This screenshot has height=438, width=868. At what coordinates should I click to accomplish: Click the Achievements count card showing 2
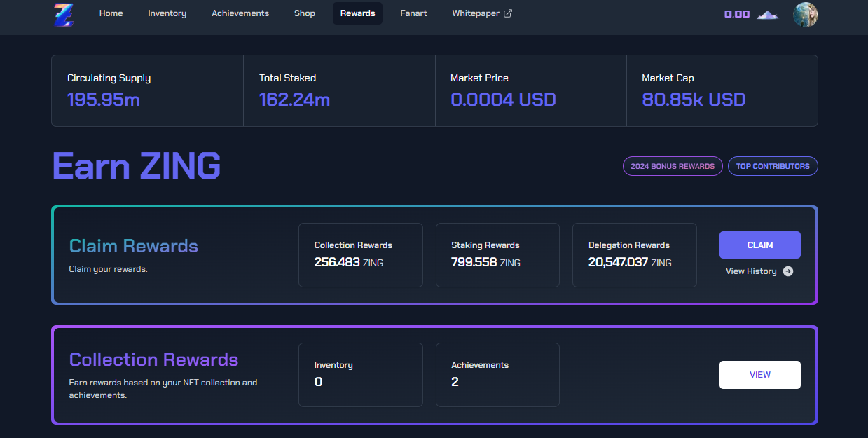pyautogui.click(x=497, y=375)
